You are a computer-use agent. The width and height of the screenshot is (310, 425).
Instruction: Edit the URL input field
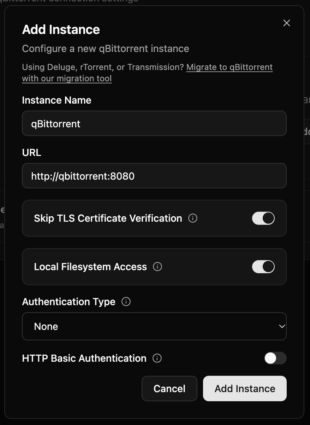click(x=154, y=176)
